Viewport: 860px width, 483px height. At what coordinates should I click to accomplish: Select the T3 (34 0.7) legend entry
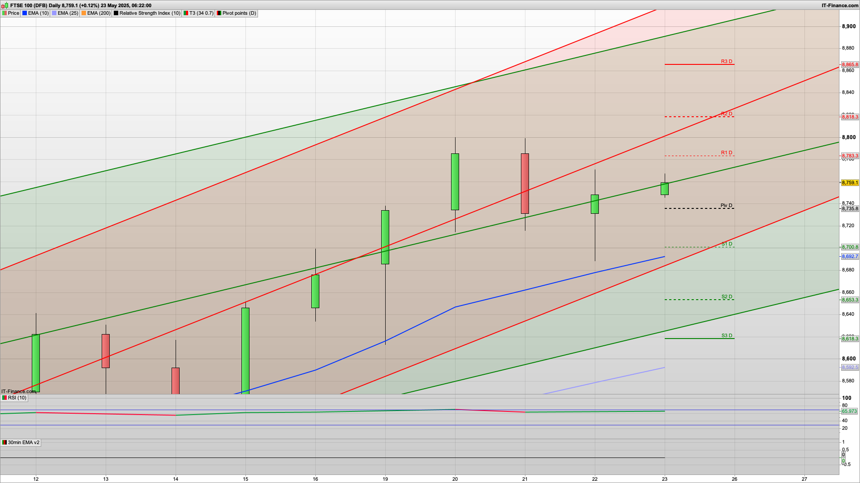pyautogui.click(x=198, y=13)
